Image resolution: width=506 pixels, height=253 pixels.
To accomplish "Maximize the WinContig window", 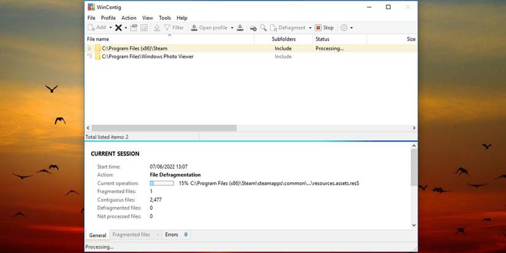I will [388, 7].
